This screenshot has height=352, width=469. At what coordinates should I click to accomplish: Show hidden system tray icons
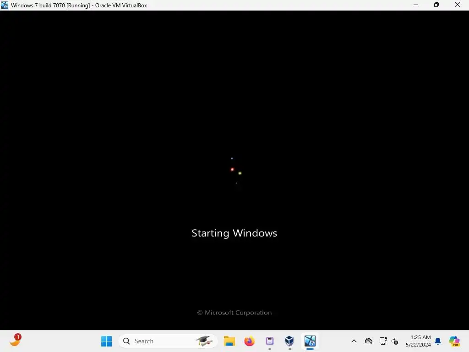pos(354,341)
